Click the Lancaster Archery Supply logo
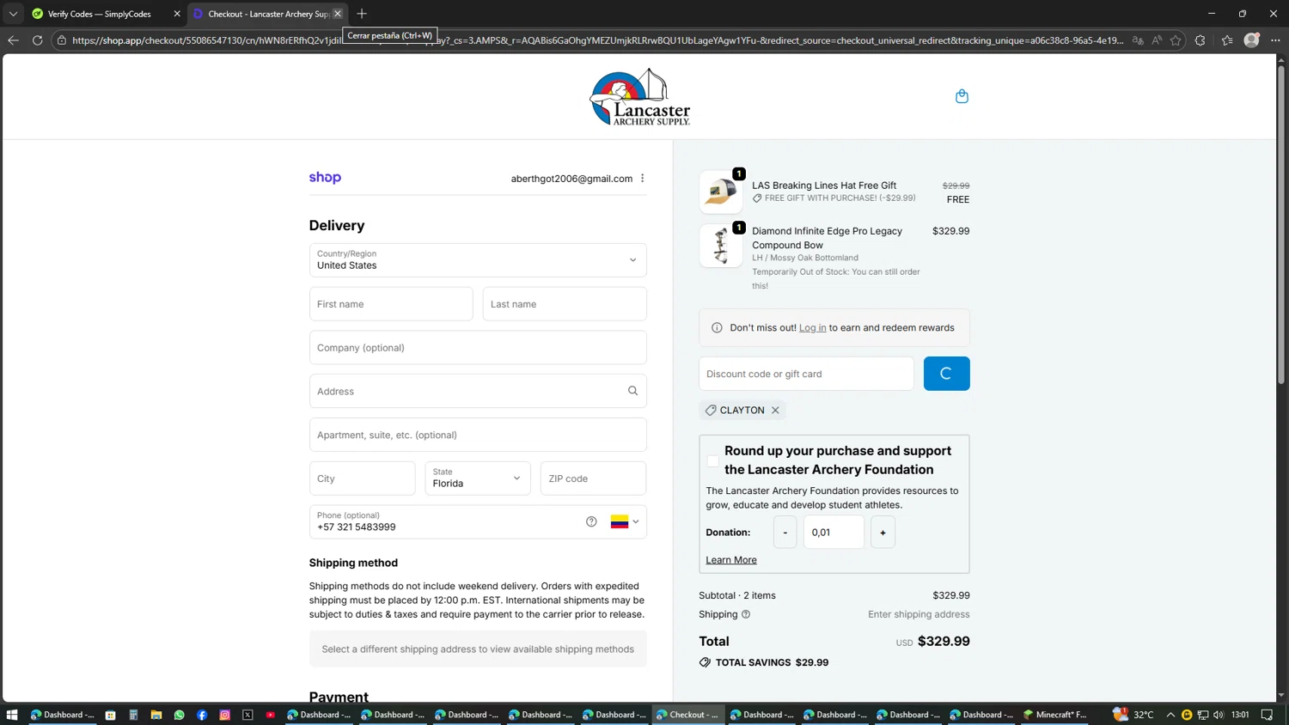1289x725 pixels. 640,97
